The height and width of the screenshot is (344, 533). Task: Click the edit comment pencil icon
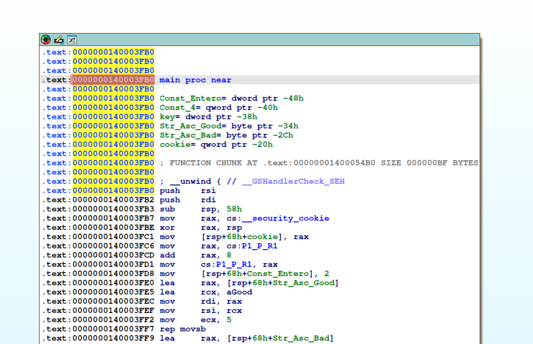point(59,40)
